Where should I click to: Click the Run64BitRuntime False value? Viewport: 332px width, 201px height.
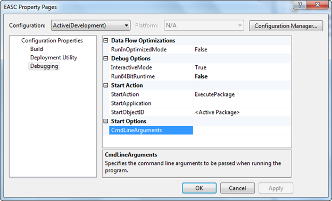pyautogui.click(x=242, y=76)
